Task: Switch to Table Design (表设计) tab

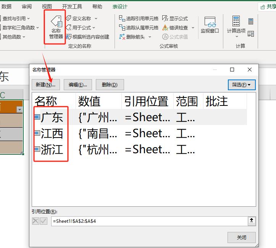Action: click(120, 6)
